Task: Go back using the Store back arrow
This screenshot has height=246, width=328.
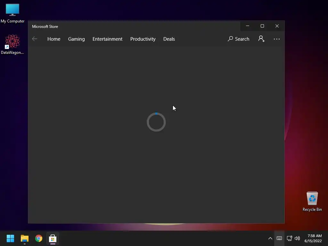Action: coord(35,39)
